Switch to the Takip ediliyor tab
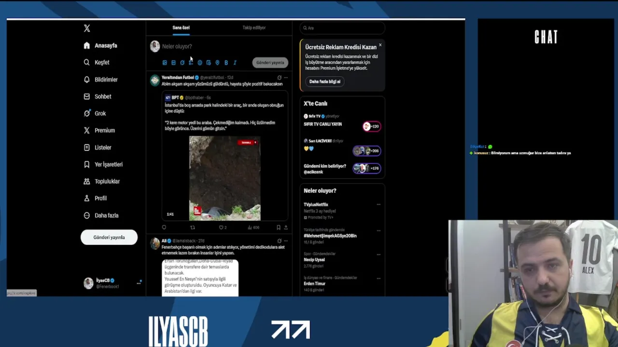Screen dimensions: 618x347 (x=254, y=27)
